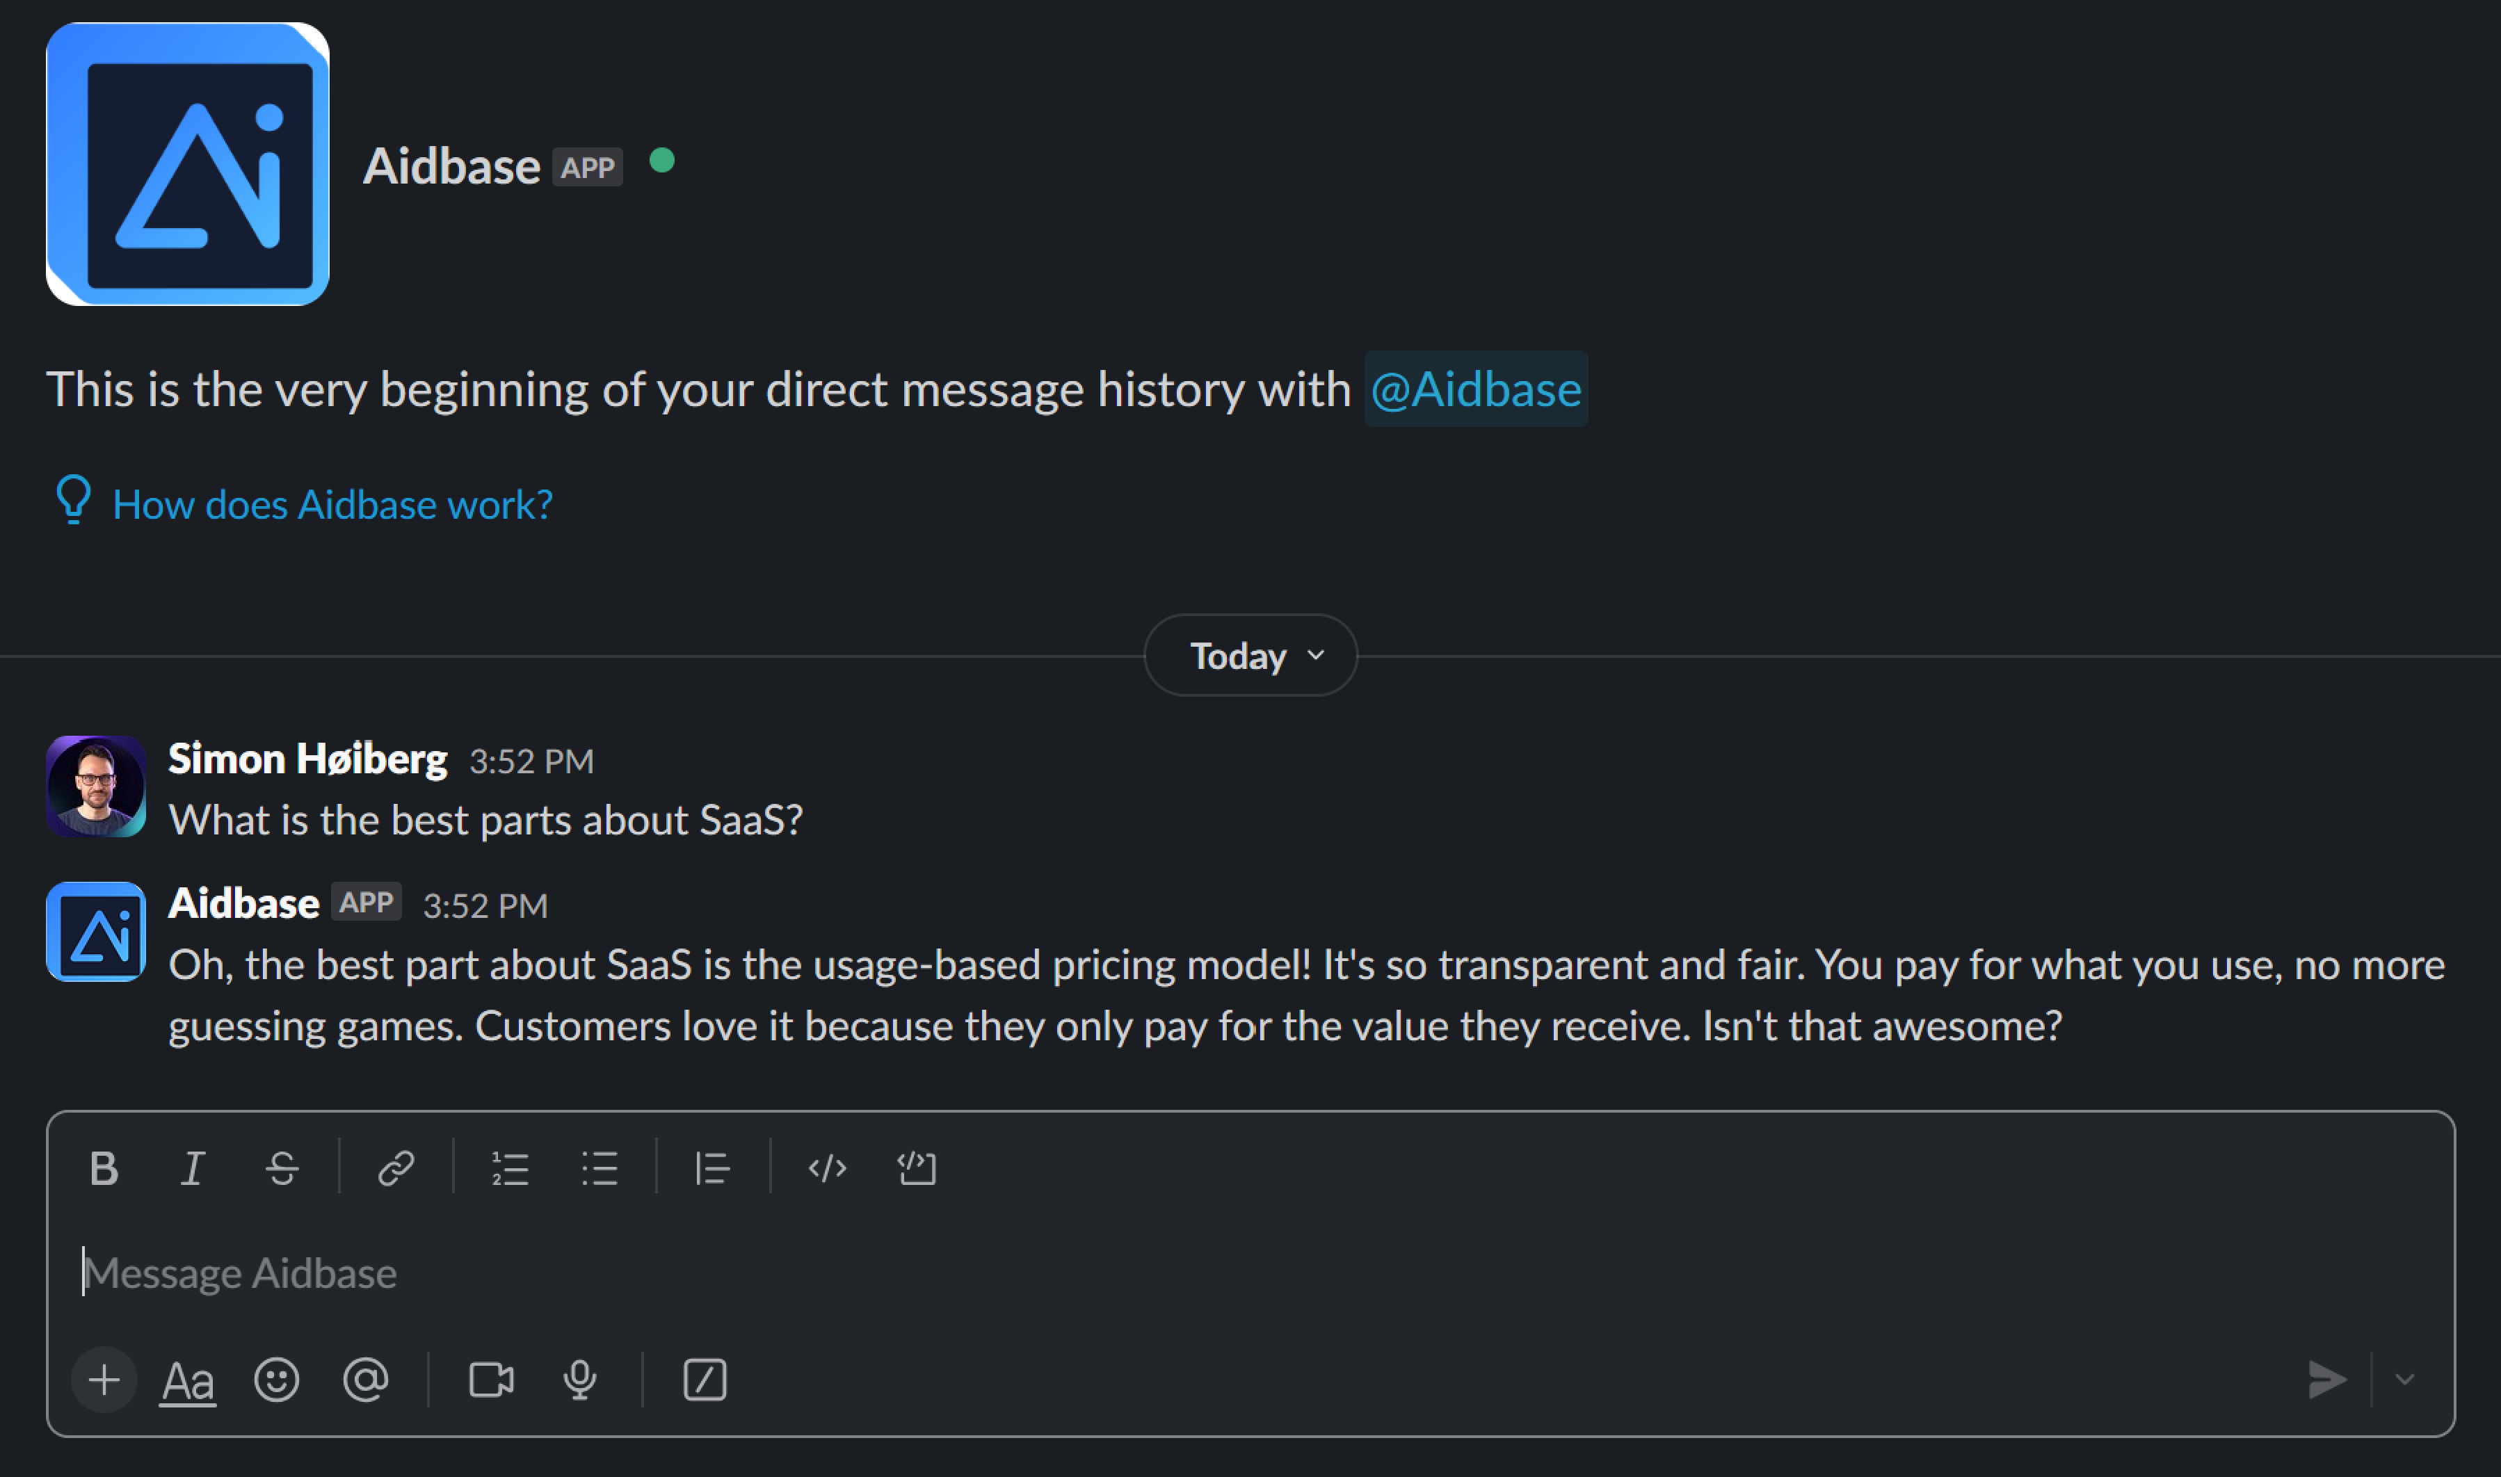Viewport: 2501px width, 1477px height.
Task: Start an ordered list
Action: coord(510,1168)
